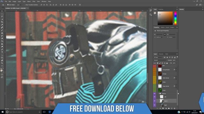The width and height of the screenshot is (204, 114).
Task: Toggle layer filter on/off switch
Action: (177, 57)
